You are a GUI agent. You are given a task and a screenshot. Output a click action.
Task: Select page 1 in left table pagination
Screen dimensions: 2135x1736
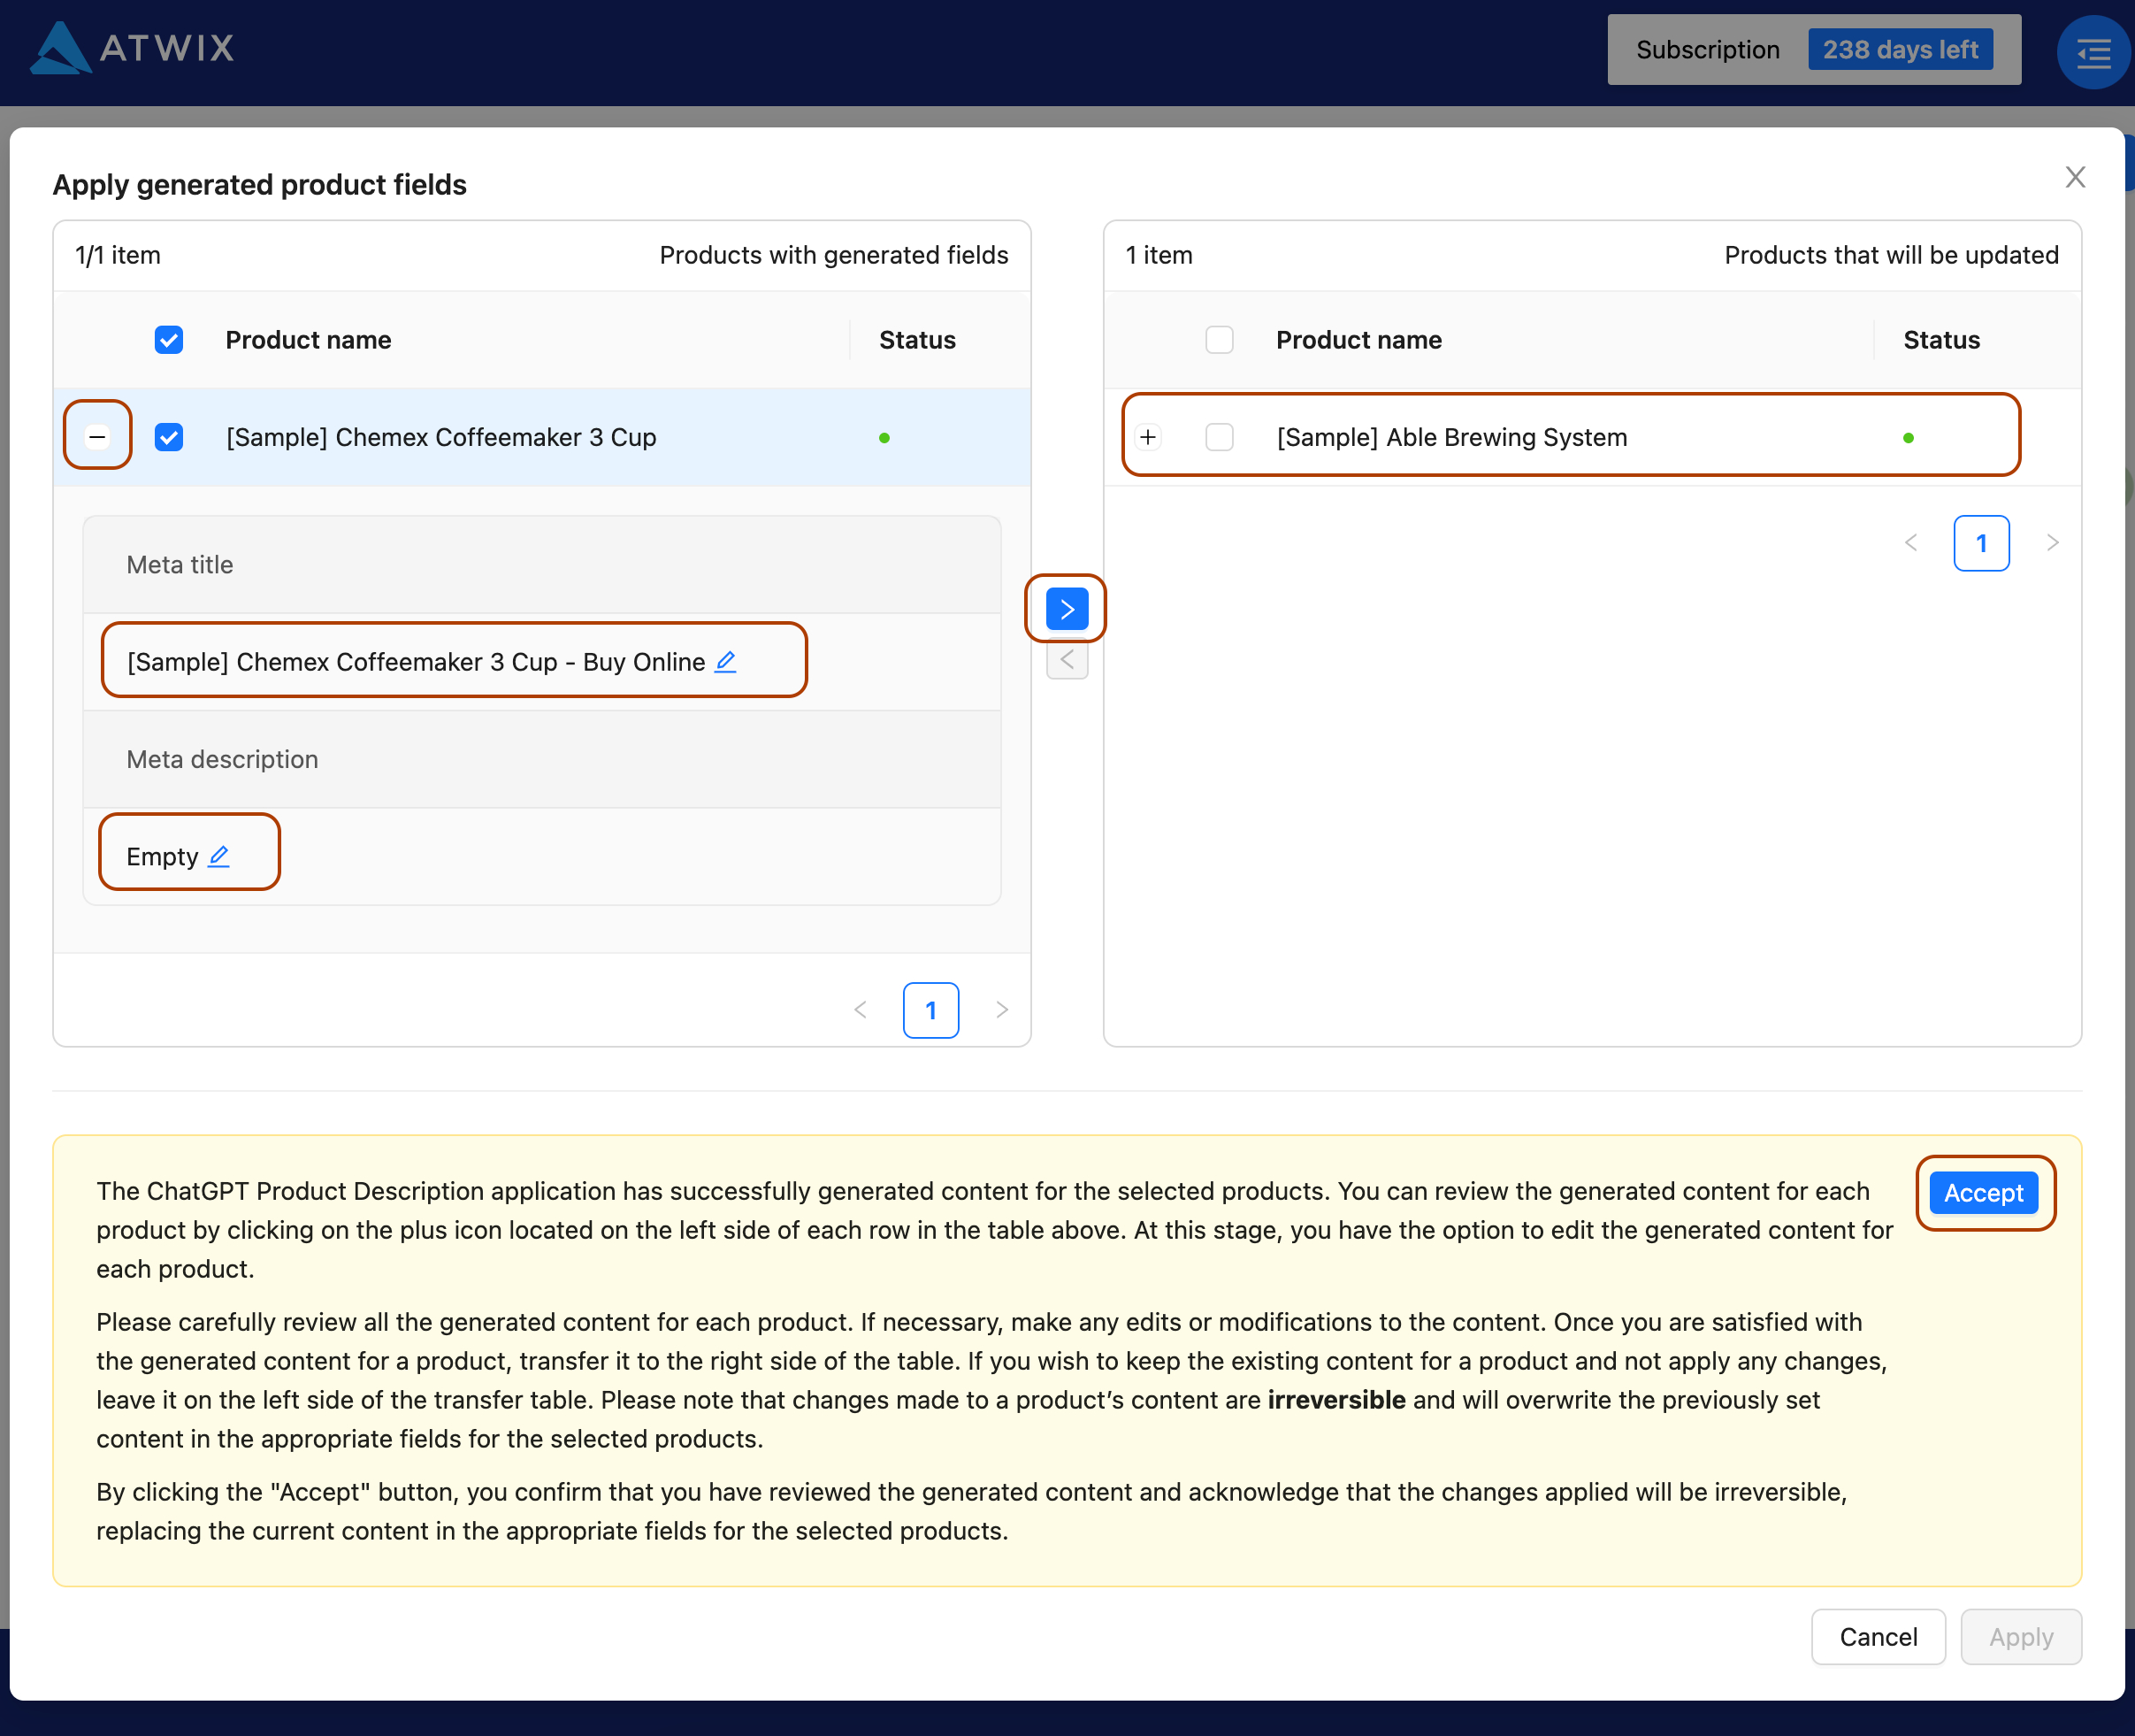pyautogui.click(x=930, y=1010)
